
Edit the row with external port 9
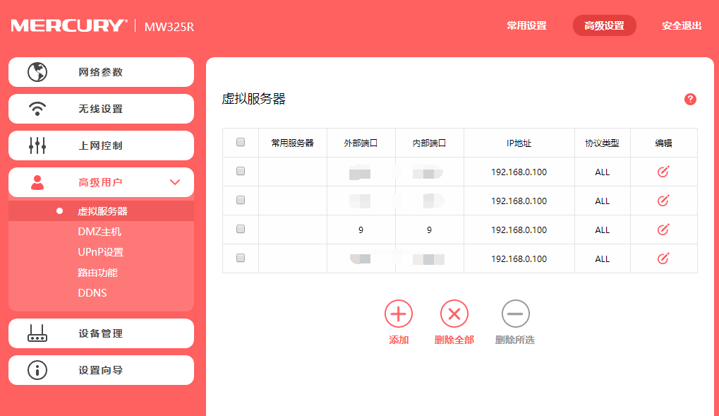tap(663, 230)
